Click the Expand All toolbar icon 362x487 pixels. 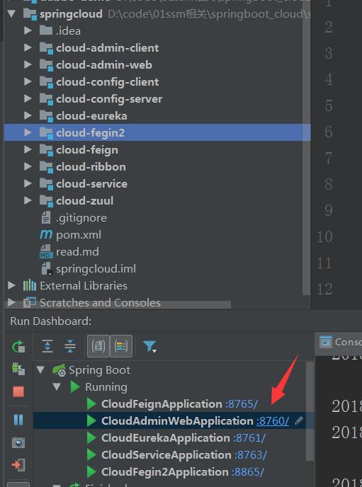tap(47, 346)
